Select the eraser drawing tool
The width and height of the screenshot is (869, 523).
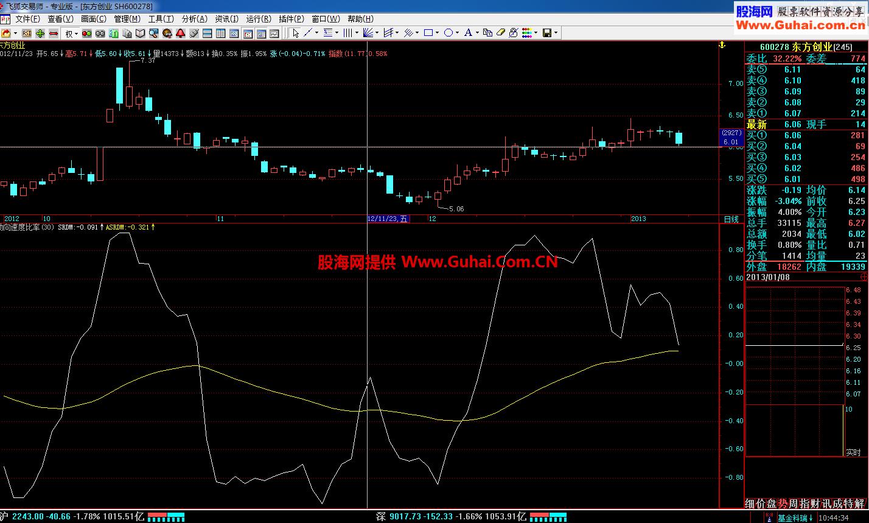click(x=500, y=33)
